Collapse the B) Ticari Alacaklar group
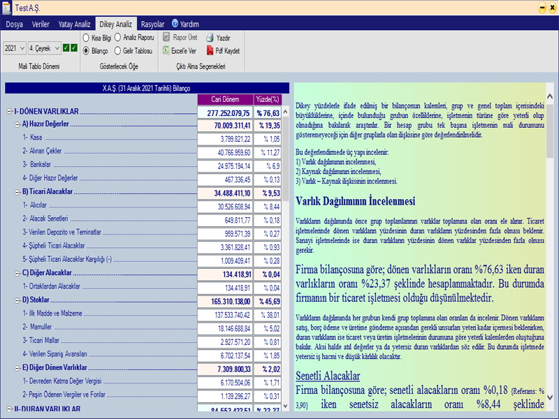This screenshot has height=419, width=559. (17, 193)
